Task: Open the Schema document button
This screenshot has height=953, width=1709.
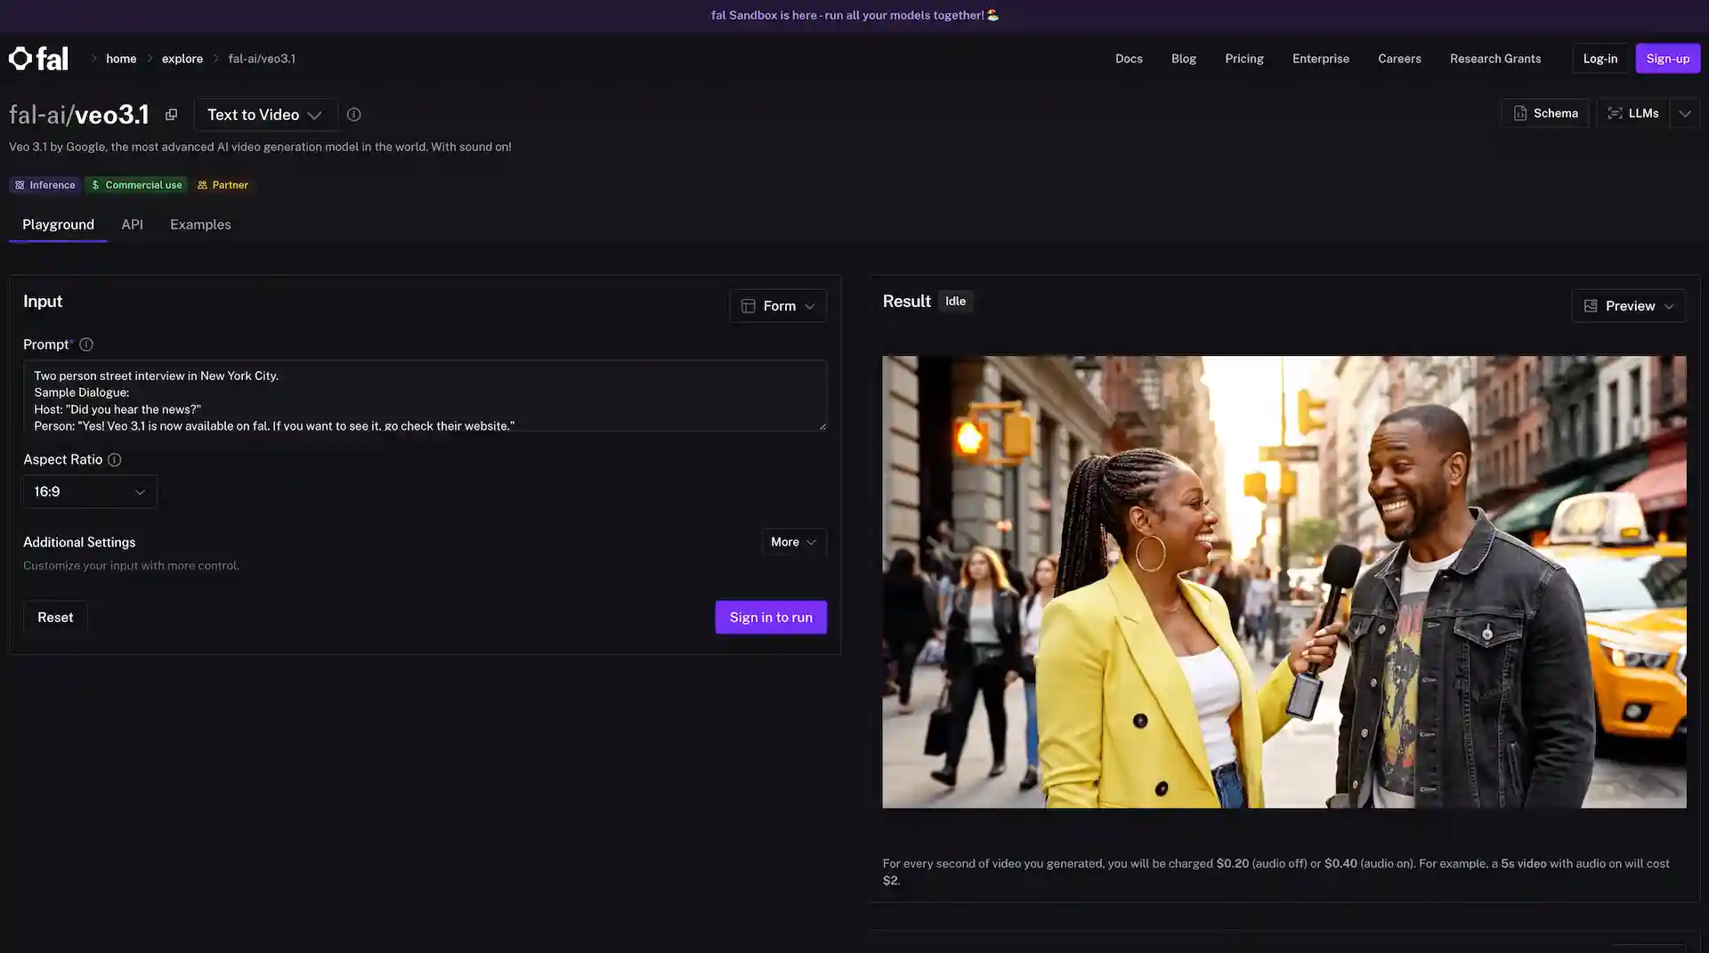Action: tap(1544, 114)
